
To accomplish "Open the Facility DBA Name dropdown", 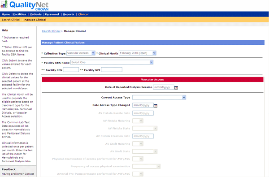I will (x=112, y=62).
